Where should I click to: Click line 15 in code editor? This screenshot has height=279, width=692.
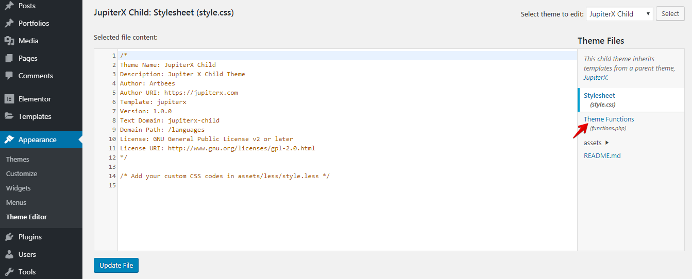coord(309,185)
